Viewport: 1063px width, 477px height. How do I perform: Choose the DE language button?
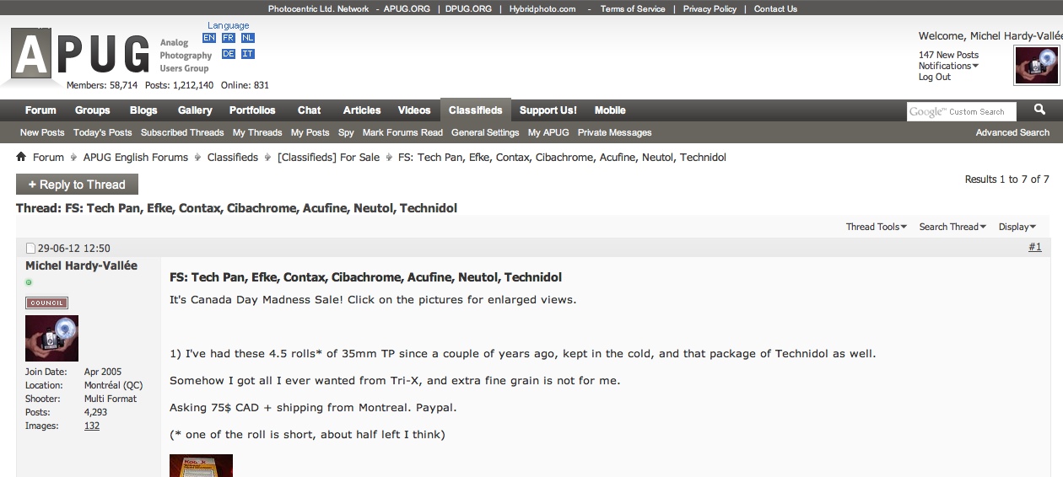point(228,54)
